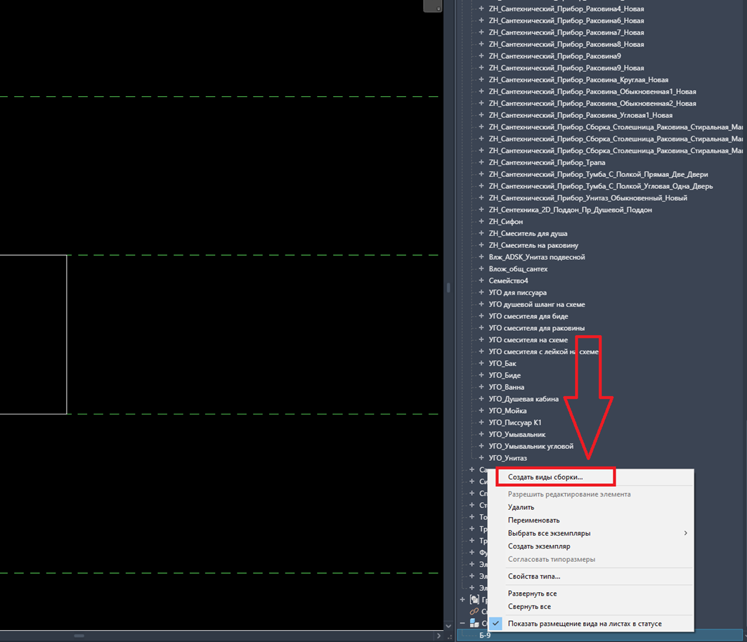Screen dimensions: 747x642
Task: Expand the Groups node with its plus sign
Action: [462, 600]
